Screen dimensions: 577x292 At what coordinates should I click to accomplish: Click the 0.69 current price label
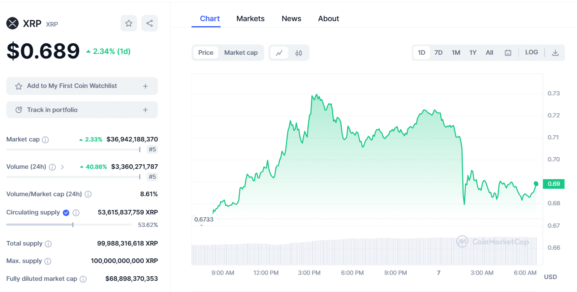point(554,184)
